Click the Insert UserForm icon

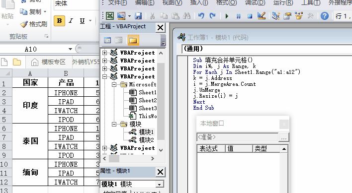tap(121, 16)
